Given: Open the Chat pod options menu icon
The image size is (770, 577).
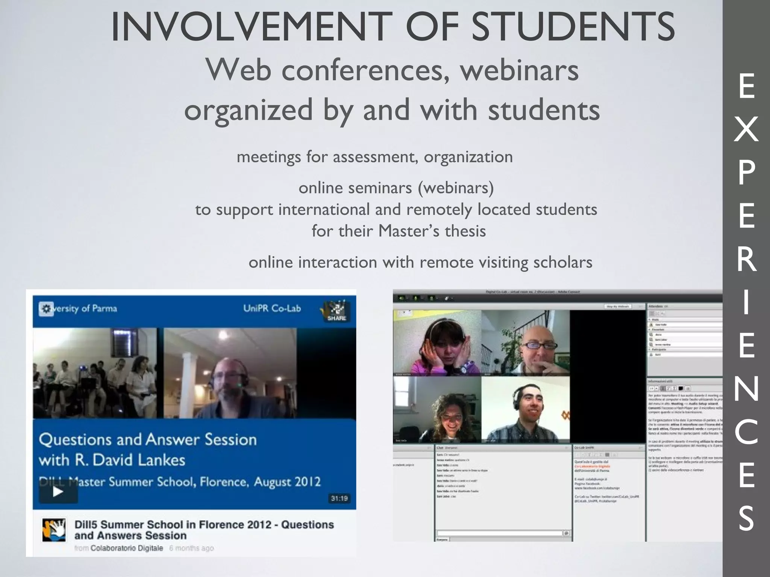Looking at the screenshot, I should [566, 448].
